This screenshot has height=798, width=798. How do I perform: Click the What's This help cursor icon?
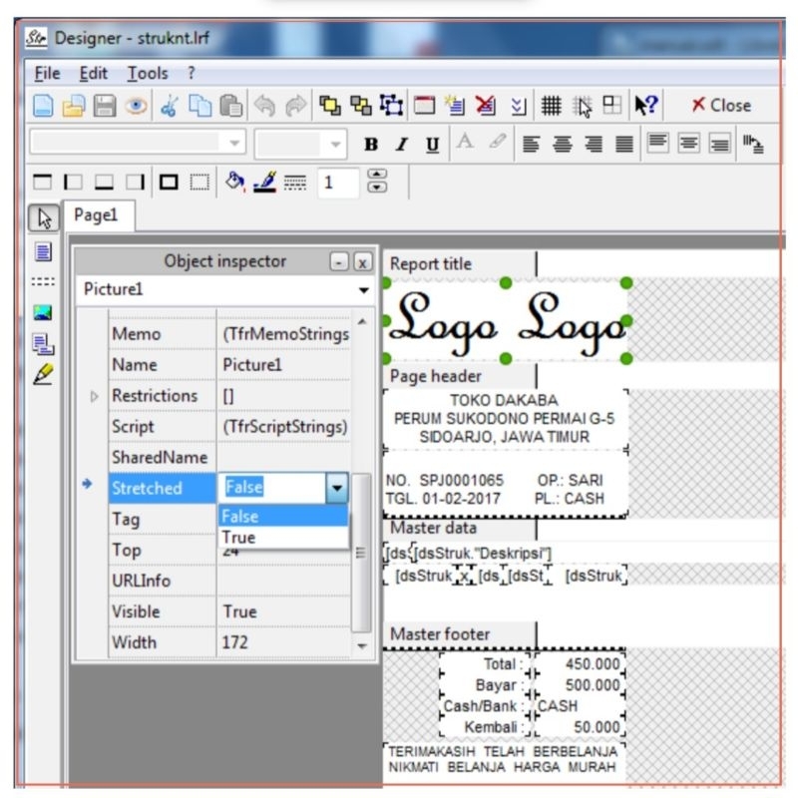coord(646,106)
